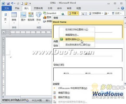126x104 pixels.
Task: Click the text box A icon
Action: click(84, 14)
